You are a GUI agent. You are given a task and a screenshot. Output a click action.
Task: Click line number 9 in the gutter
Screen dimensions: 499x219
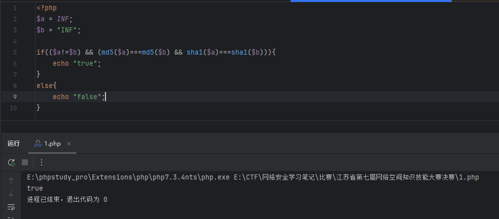coord(14,97)
